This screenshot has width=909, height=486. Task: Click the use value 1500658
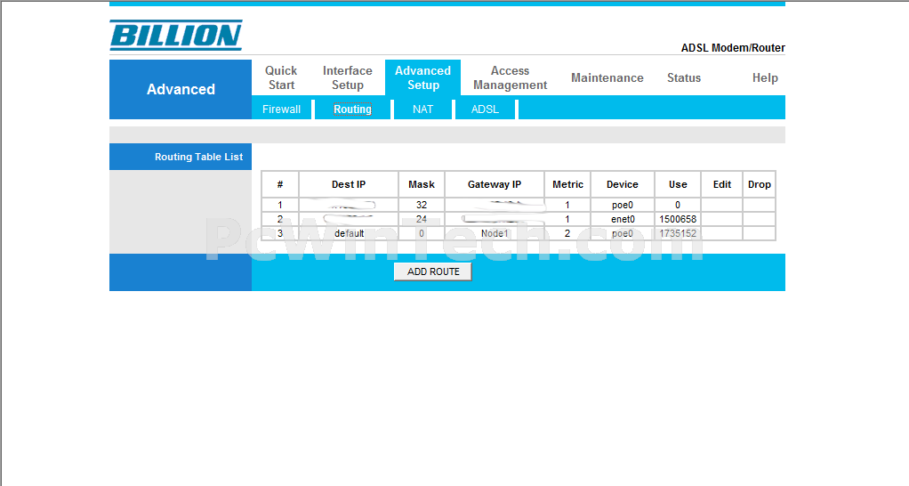click(678, 219)
